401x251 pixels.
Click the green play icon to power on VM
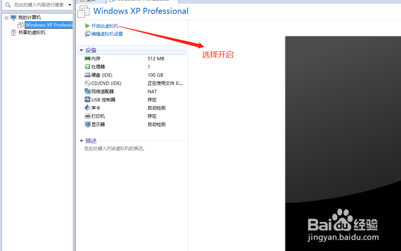[87, 26]
